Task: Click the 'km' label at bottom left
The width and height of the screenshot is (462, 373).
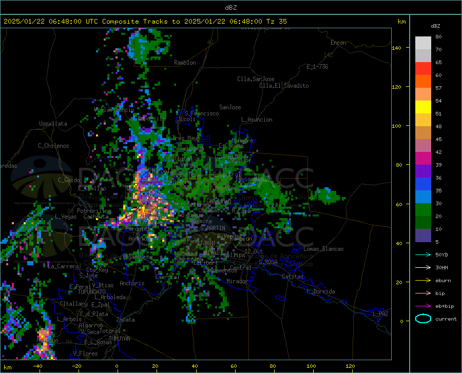Action: tap(7, 367)
